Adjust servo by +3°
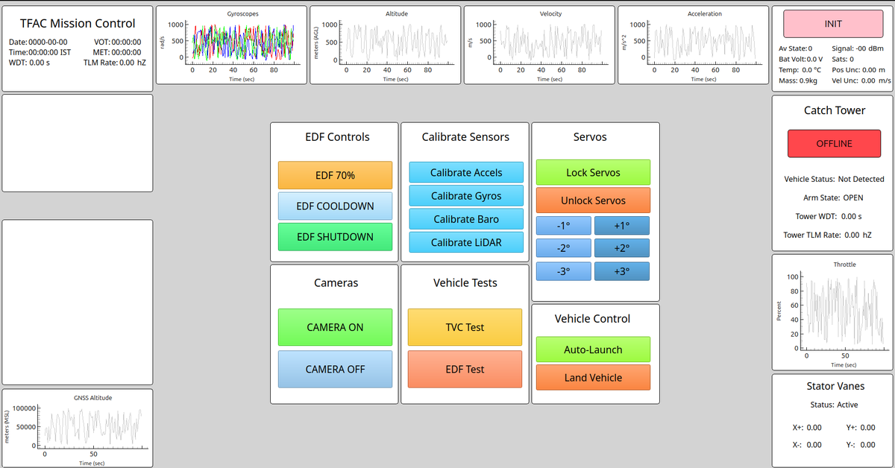895x468 pixels. (x=622, y=271)
